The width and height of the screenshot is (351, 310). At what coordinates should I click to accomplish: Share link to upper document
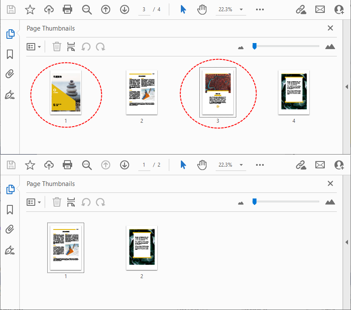click(x=301, y=9)
